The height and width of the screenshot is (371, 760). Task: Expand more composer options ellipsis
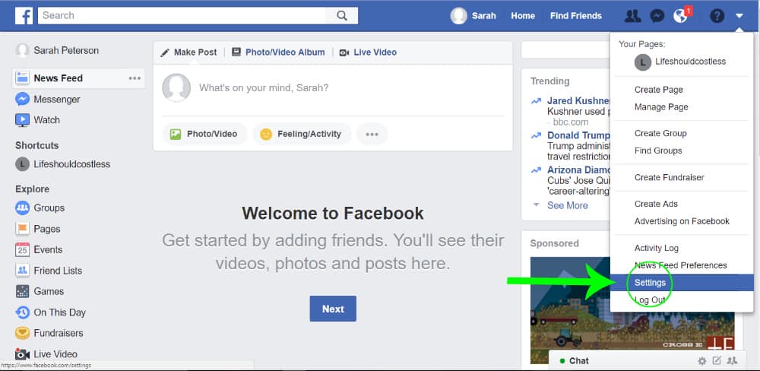click(x=372, y=134)
